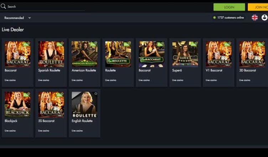The width and height of the screenshot is (268, 157).
Task: Toggle the favorite star on Super6
Action: 196,43
